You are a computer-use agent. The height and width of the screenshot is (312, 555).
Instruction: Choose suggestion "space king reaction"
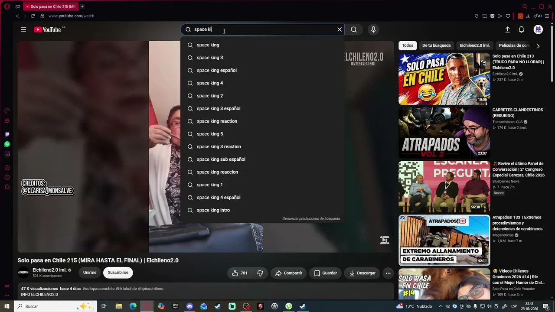[x=262, y=121]
